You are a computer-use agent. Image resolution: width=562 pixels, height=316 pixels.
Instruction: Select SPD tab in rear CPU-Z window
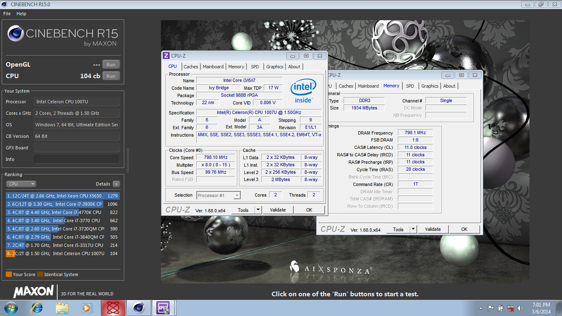click(x=410, y=86)
